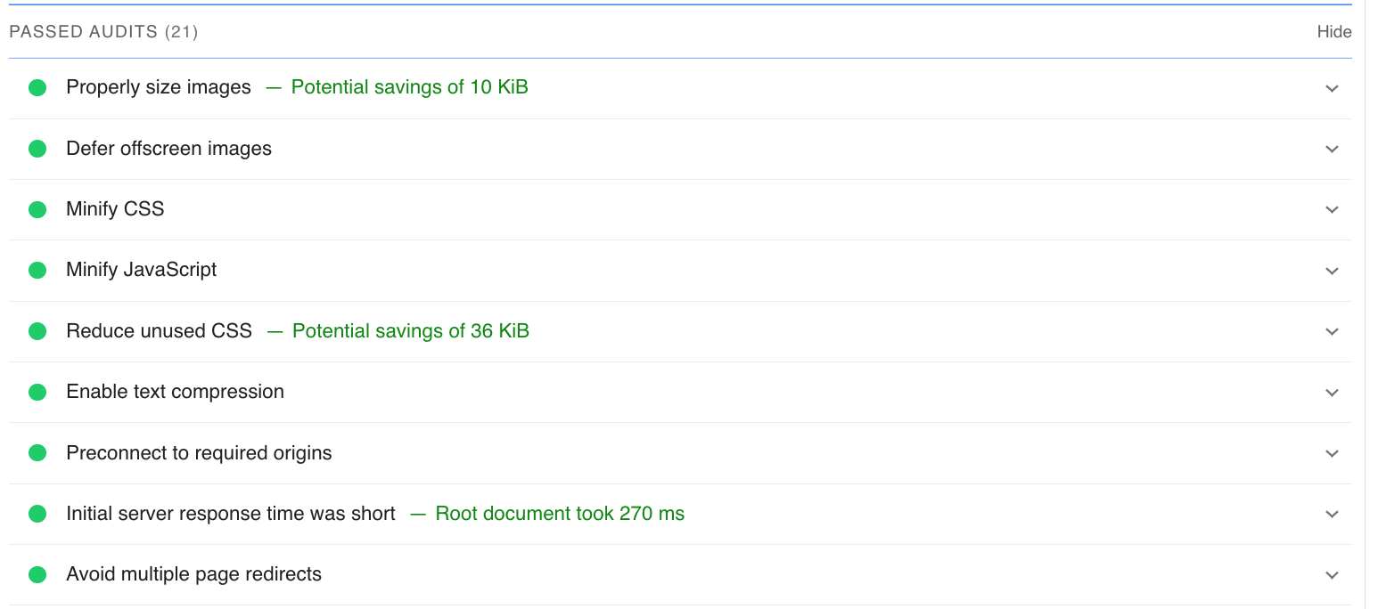Click the green pass icon beside Properly size images
The width and height of the screenshot is (1378, 609).
point(37,86)
